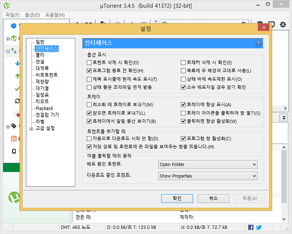Select the devices phone icon in the sidebar
The width and height of the screenshot is (292, 234).
click(14, 151)
